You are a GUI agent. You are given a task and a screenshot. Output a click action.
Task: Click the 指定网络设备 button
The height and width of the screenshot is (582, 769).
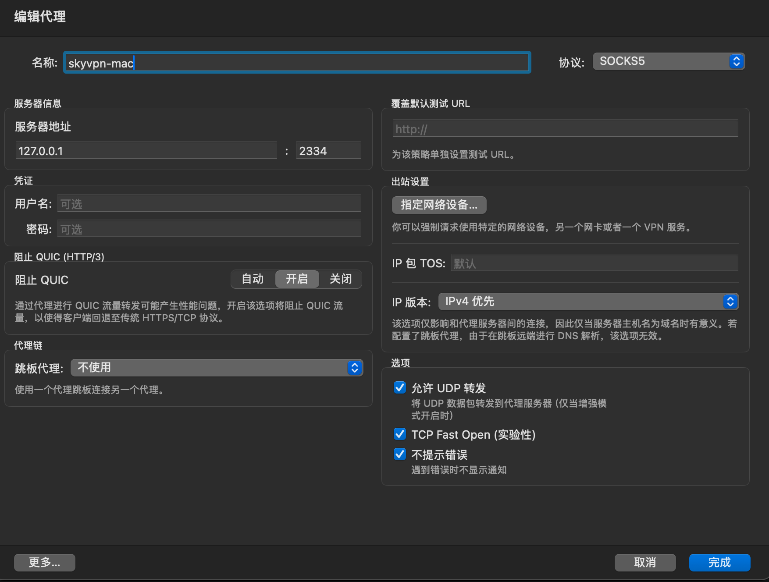pos(439,205)
